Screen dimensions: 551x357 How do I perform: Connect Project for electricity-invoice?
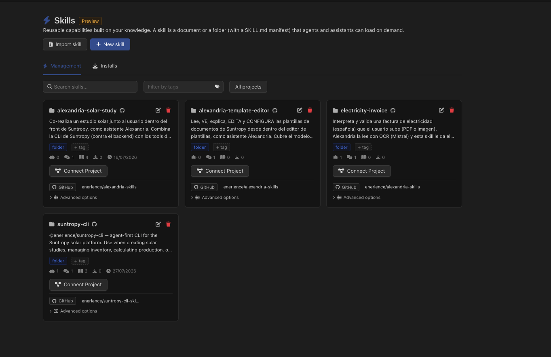pyautogui.click(x=362, y=171)
